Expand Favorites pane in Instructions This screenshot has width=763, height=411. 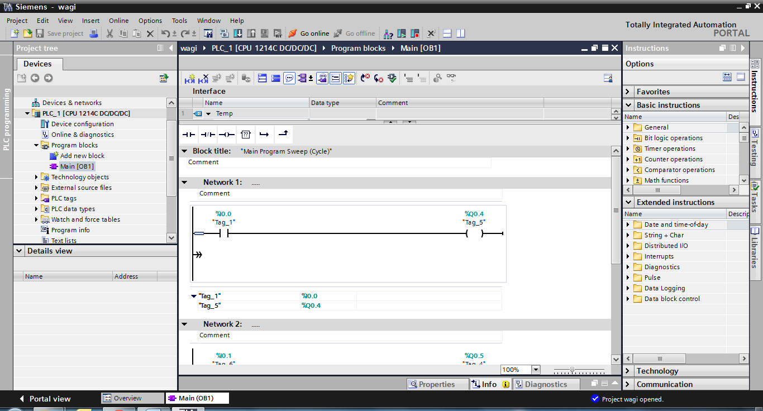[x=628, y=92]
